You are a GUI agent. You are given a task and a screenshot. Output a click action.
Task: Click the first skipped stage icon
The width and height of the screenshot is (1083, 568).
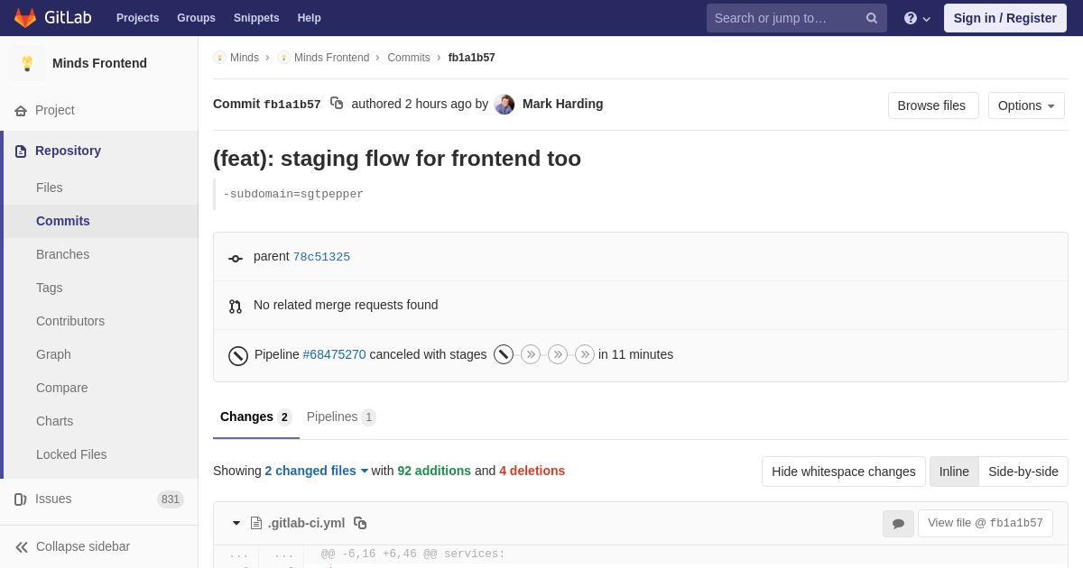point(531,354)
